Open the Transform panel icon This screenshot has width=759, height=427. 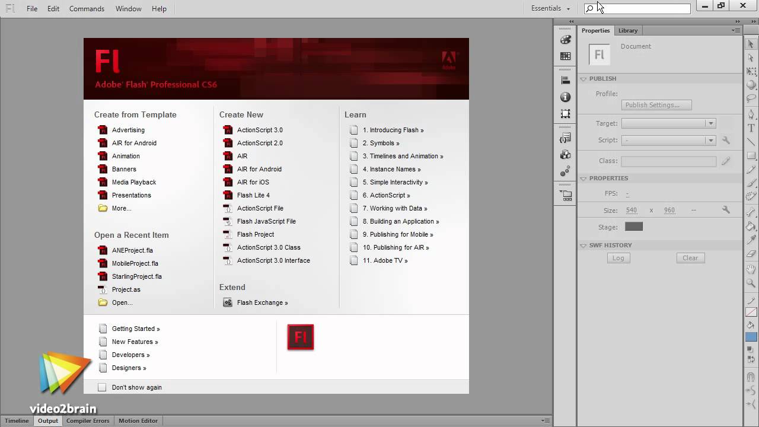tap(566, 113)
